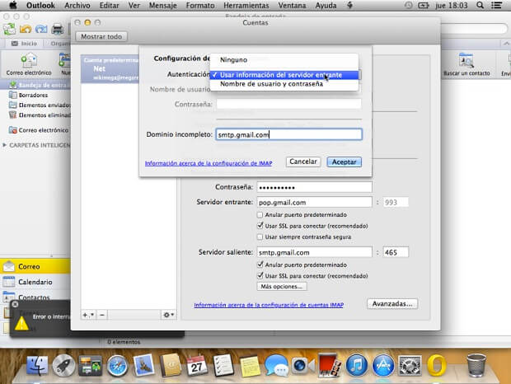Viewport: 511px width, 384px height.
Task: Select the Net account in list
Action: click(x=110, y=68)
